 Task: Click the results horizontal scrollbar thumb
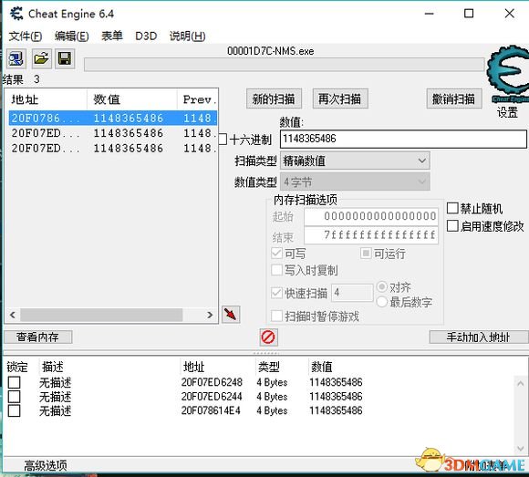pos(101,315)
